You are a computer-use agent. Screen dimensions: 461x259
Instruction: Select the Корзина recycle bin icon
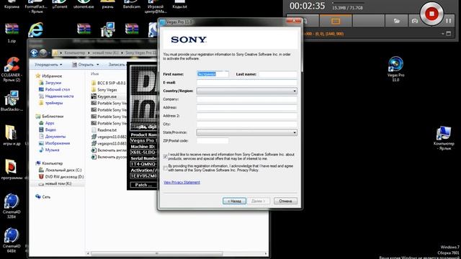coord(12,5)
